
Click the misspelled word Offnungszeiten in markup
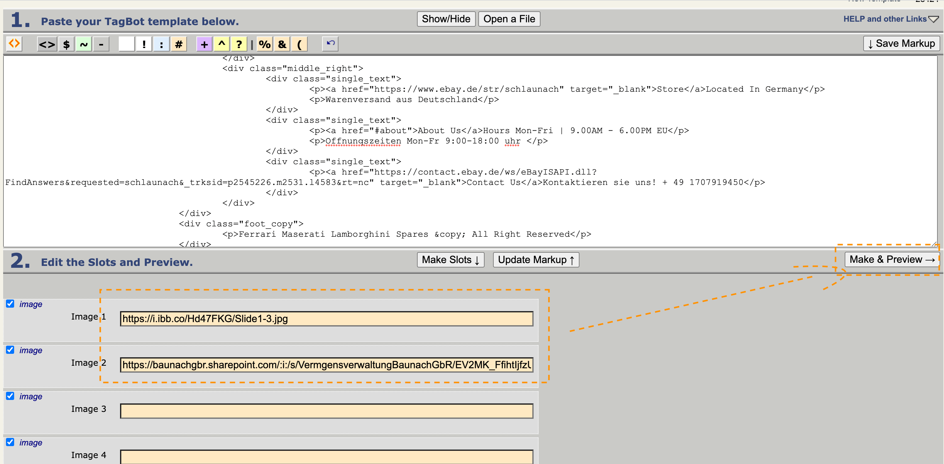click(363, 141)
